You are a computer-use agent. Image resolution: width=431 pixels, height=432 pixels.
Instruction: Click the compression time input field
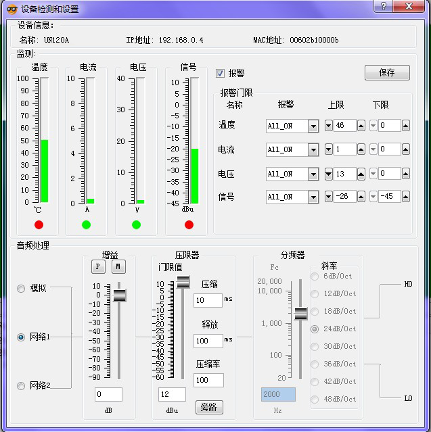(208, 300)
